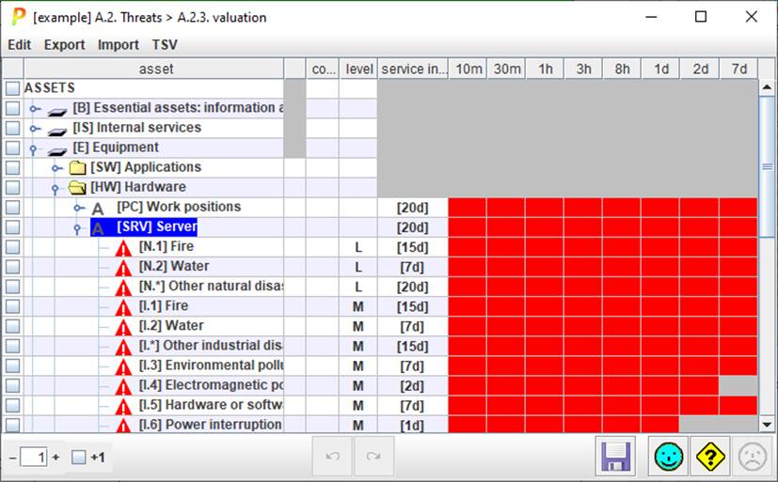Click the floppy disk save icon
This screenshot has height=482, width=778.
(616, 457)
